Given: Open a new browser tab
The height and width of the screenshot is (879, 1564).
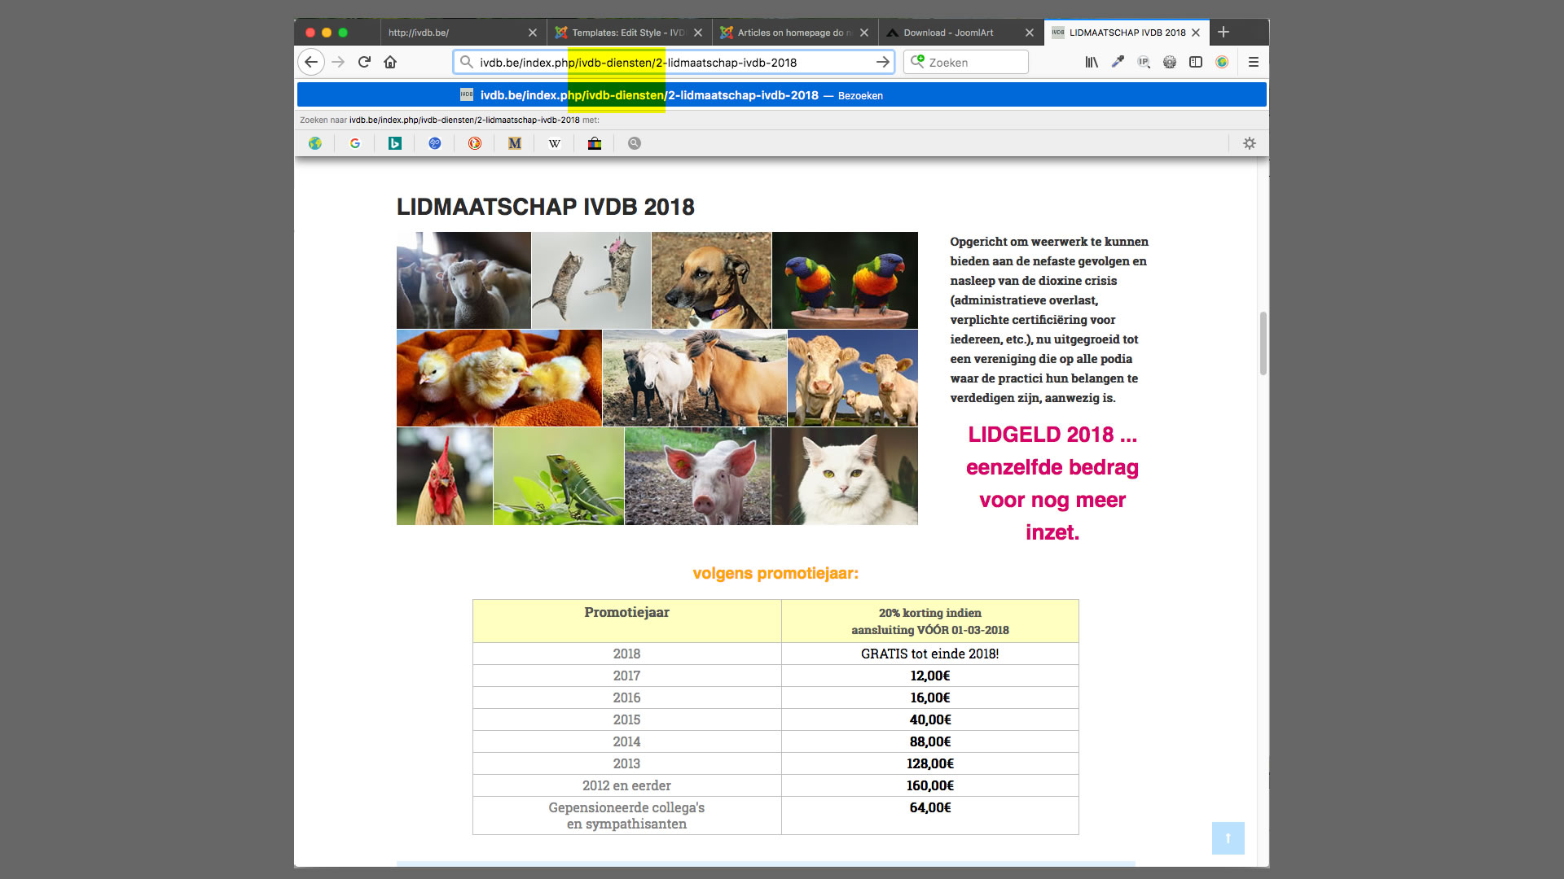Looking at the screenshot, I should pos(1223,33).
